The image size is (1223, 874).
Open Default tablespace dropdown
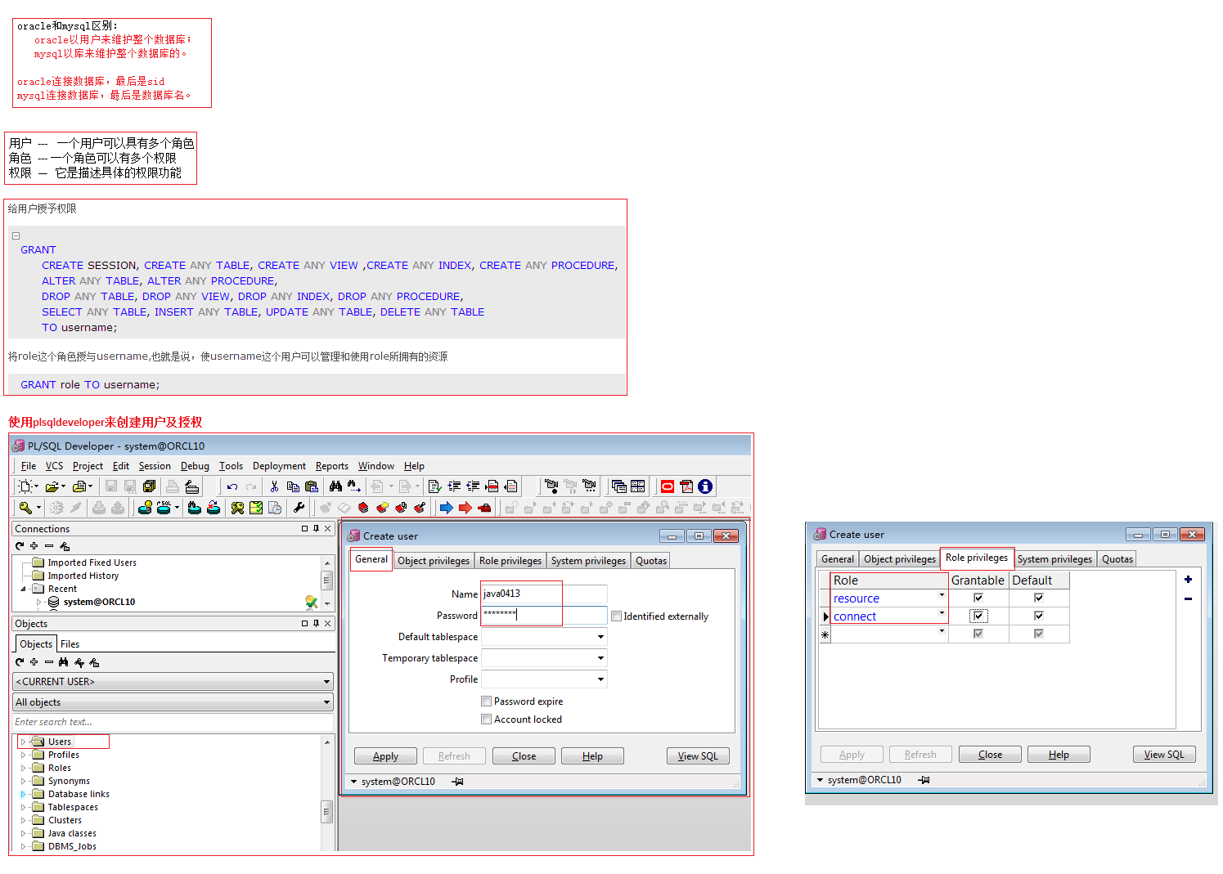600,637
